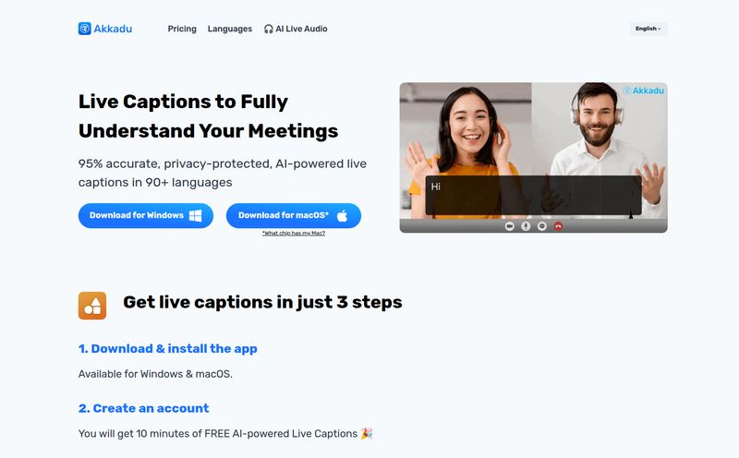
Task: Click the Download for macOS button
Action: coord(294,216)
